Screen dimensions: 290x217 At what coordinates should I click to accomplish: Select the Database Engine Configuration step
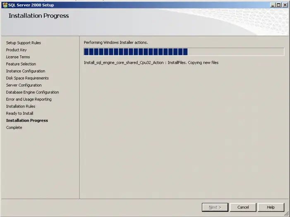coord(33,92)
